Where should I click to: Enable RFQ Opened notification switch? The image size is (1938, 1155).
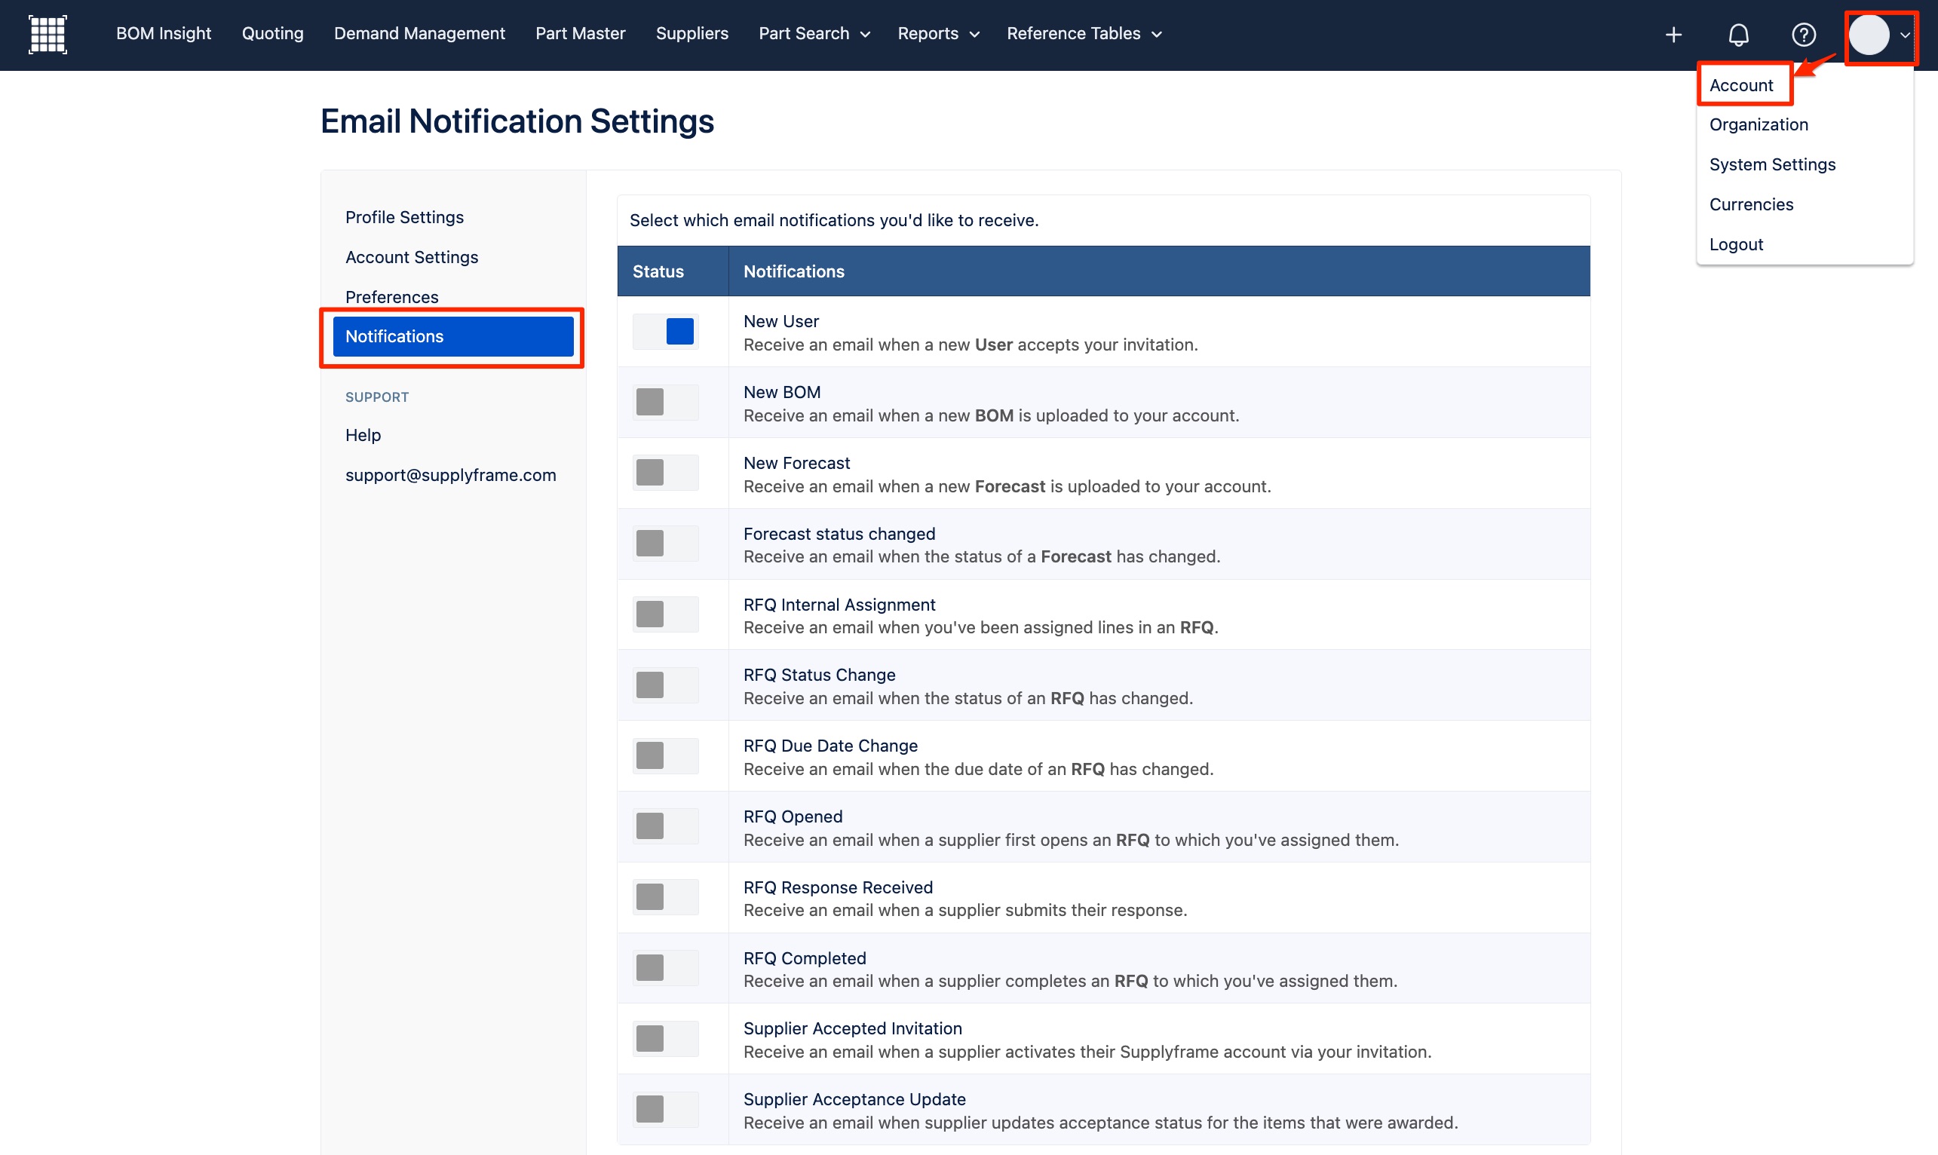665,826
